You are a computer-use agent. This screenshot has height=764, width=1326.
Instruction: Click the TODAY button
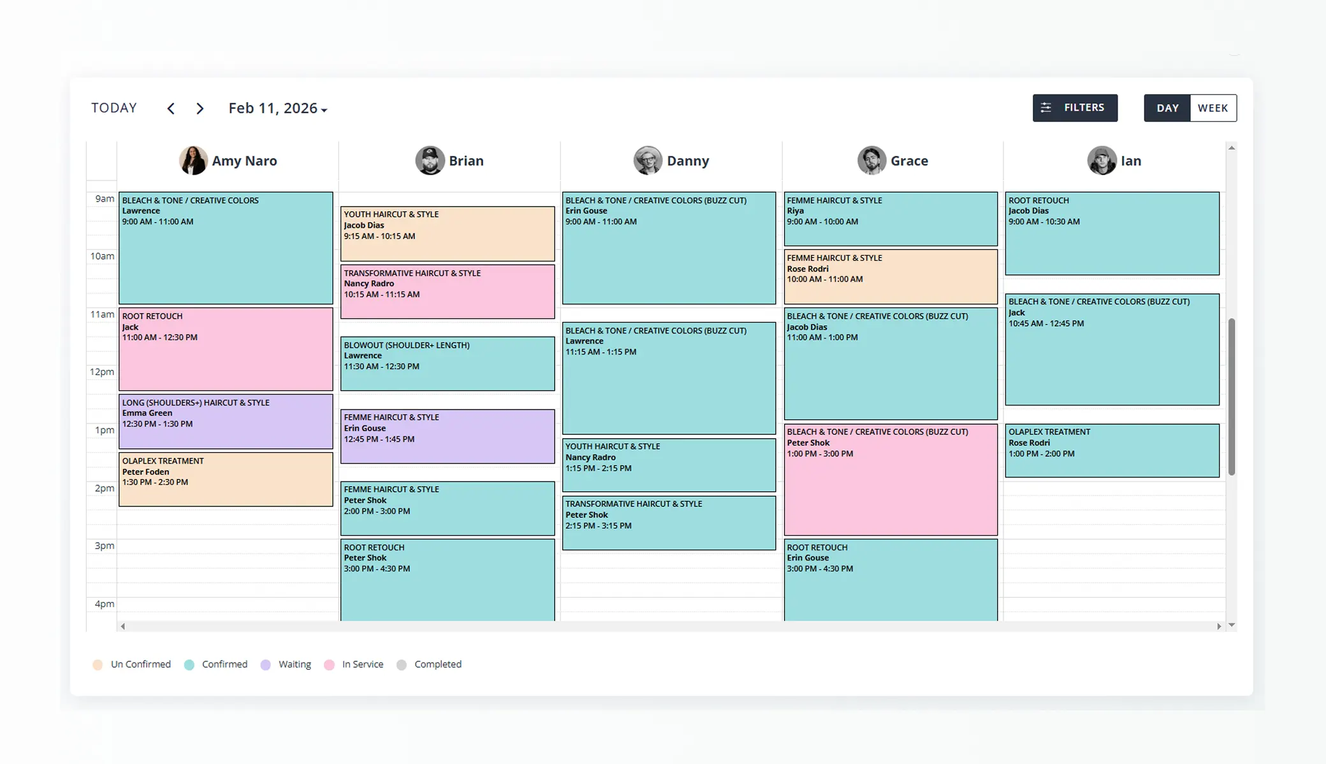(x=113, y=108)
